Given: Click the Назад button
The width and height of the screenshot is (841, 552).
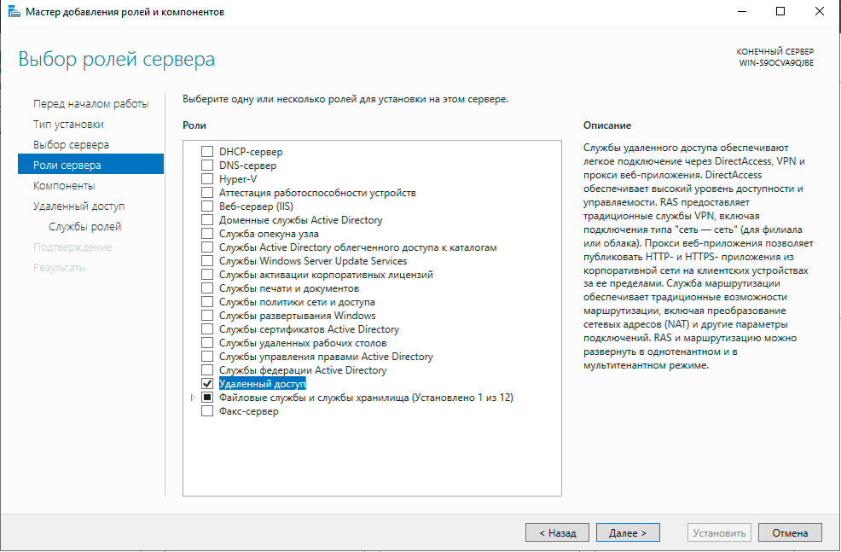Looking at the screenshot, I should pos(557,532).
